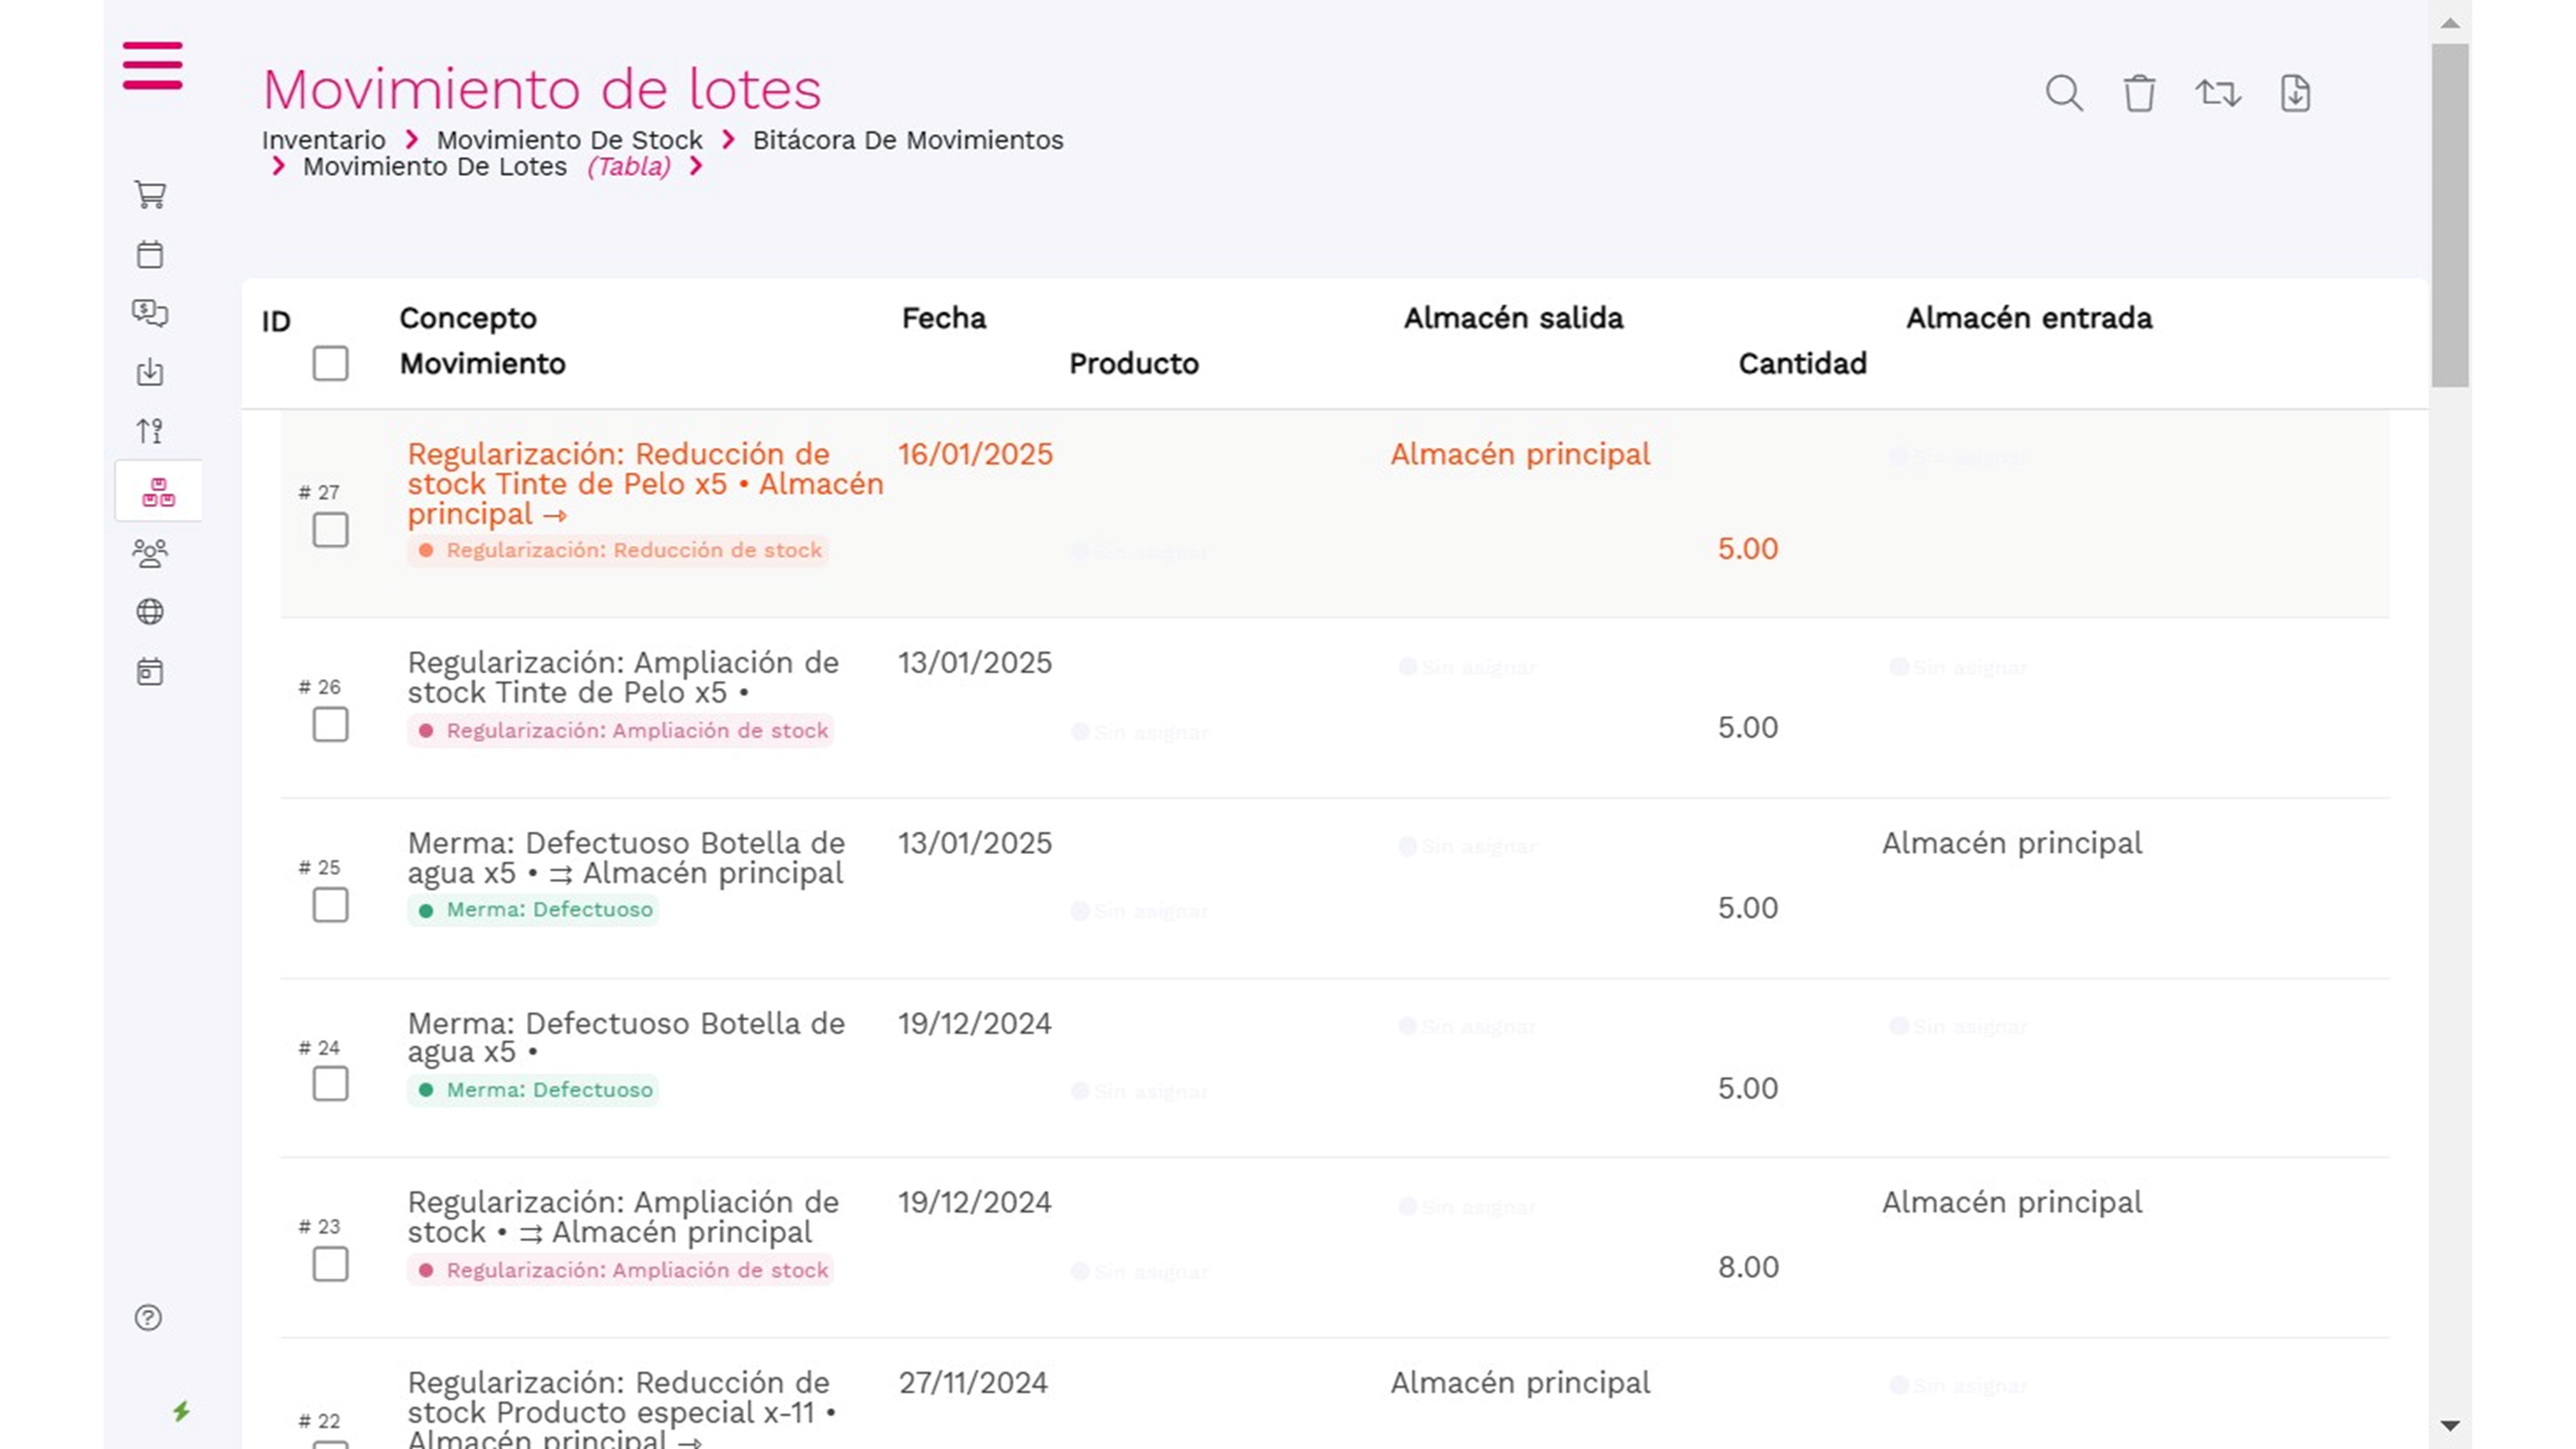Toggle the select-all header checkbox

330,363
